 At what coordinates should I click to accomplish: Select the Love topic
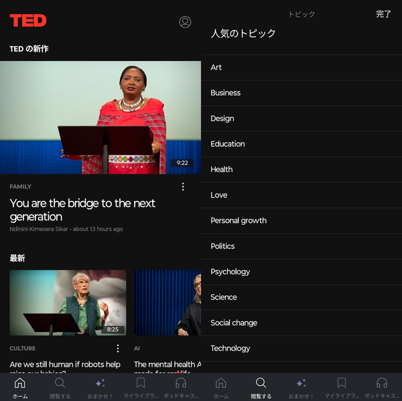[301, 195]
